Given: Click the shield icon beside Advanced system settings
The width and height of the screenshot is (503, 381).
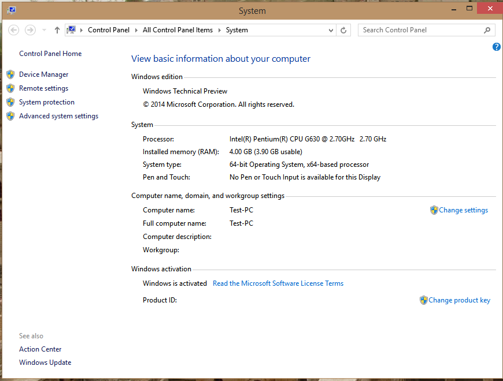Looking at the screenshot, I should click(10, 116).
